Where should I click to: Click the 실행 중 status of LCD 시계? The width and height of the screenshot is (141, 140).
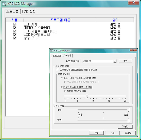tap(115, 24)
